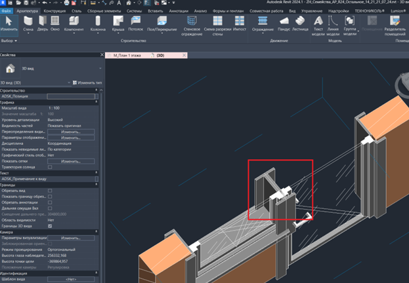Activate the Текст модели tool
The image size is (409, 283).
[318, 26]
